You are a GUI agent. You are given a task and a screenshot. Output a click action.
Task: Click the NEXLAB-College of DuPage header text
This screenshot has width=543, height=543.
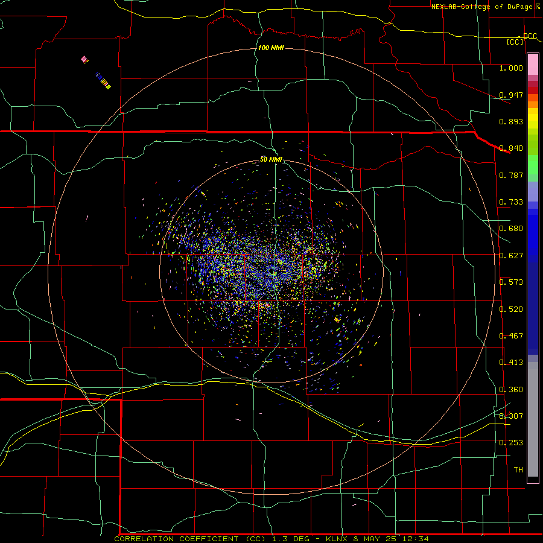(481, 7)
